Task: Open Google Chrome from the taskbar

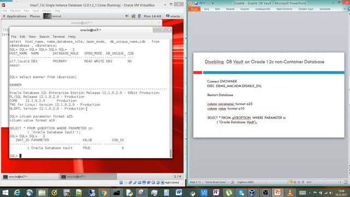Action: [x=103, y=193]
